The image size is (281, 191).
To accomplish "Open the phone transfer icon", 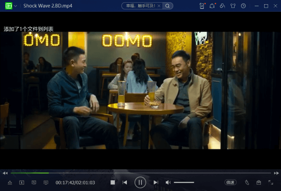I will [202, 6].
